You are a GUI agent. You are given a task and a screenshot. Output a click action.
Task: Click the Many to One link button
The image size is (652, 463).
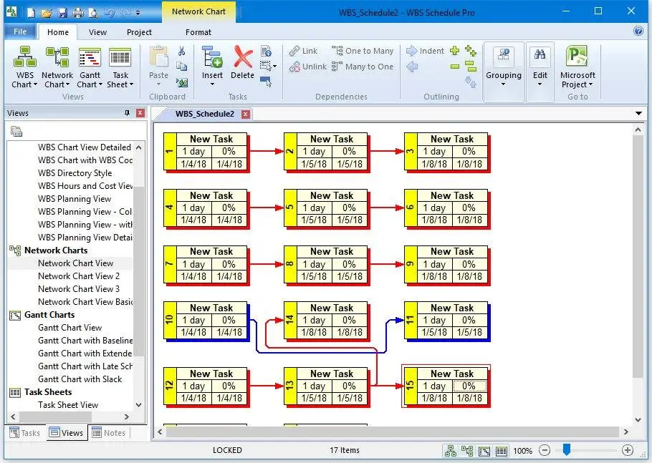(x=362, y=67)
